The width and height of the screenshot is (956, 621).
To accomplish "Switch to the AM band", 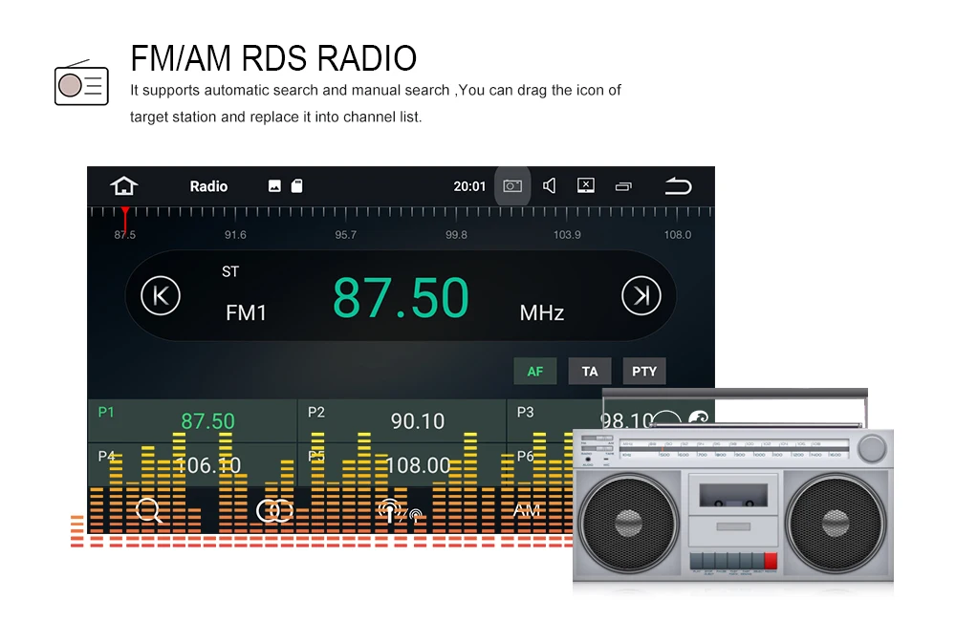I will coord(525,510).
